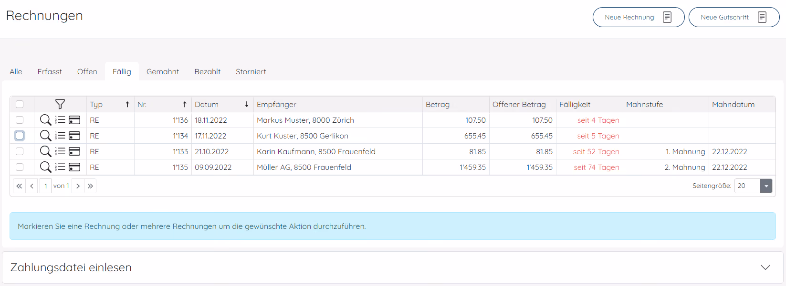Check the box for Kurt Kuster invoice
The image size is (786, 286).
(x=20, y=136)
